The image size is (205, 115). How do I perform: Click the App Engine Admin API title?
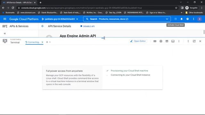tap(78, 36)
